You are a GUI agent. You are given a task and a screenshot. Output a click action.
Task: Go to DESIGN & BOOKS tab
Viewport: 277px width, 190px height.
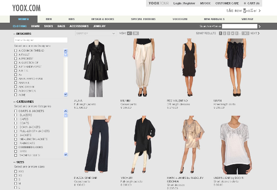pyautogui.click(x=103, y=19)
